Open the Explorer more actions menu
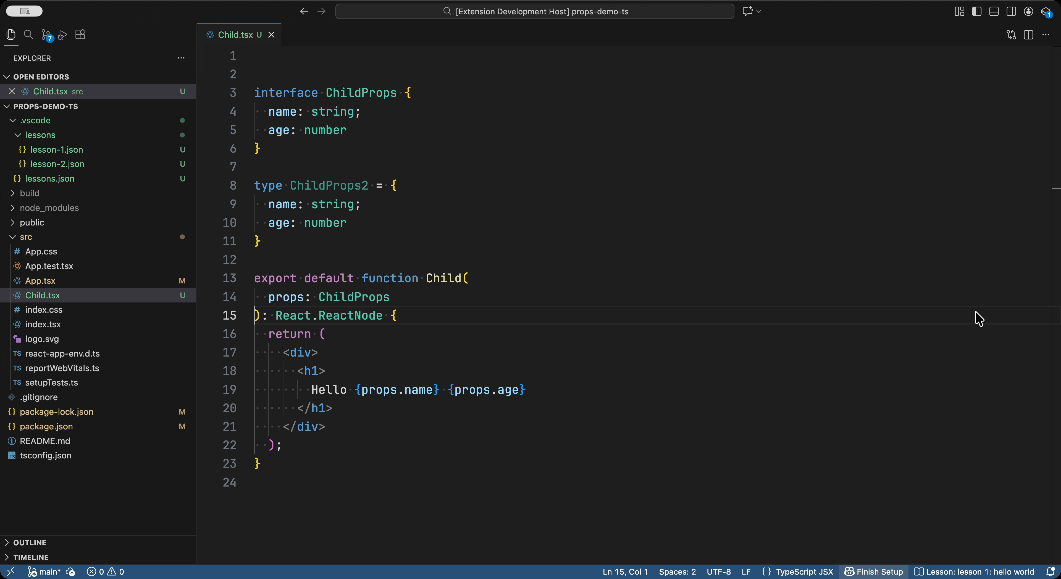 coord(181,58)
